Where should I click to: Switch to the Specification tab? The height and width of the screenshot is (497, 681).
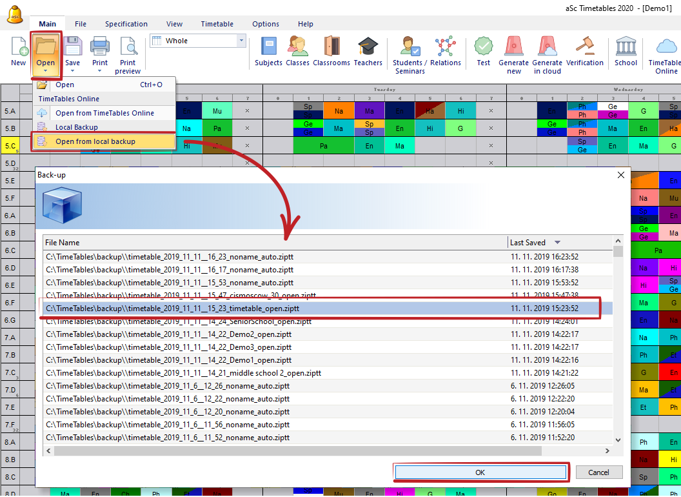coord(126,24)
